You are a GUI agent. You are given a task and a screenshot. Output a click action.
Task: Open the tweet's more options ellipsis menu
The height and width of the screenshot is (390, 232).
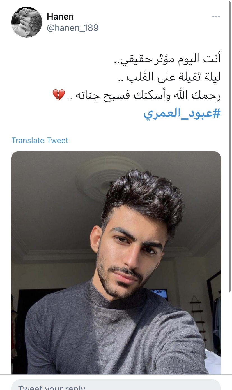click(216, 17)
